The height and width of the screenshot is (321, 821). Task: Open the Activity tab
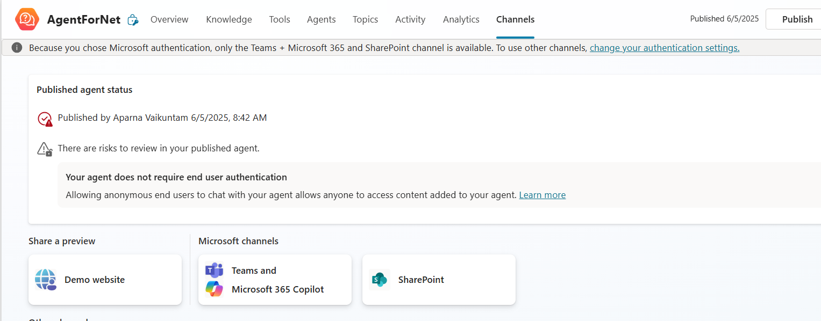tap(410, 19)
